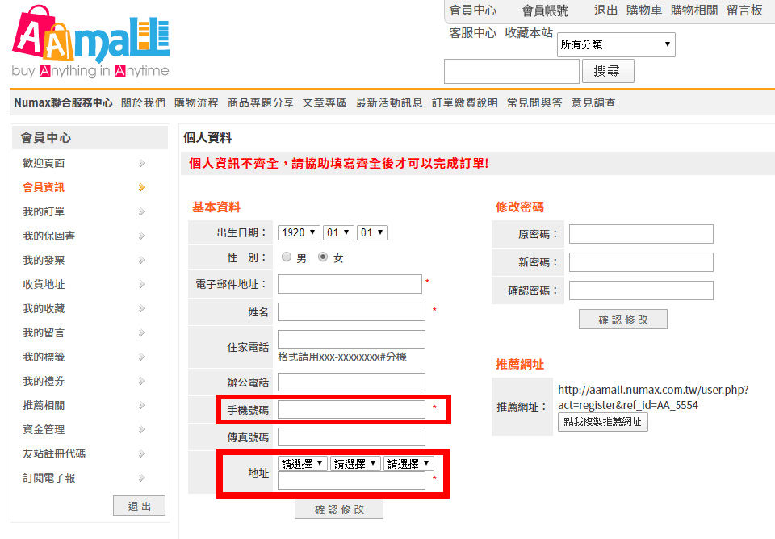
Task: Click the orange arrow beside 會員資訊
Action: click(x=141, y=187)
